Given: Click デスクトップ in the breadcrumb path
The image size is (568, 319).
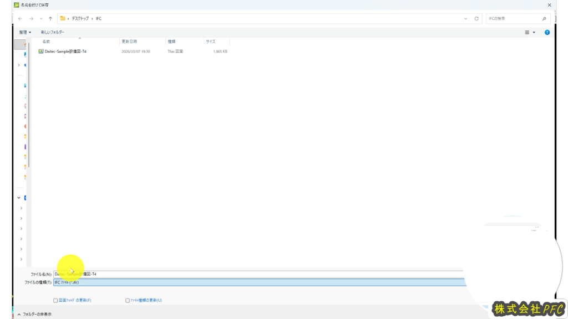Looking at the screenshot, I should (x=81, y=18).
